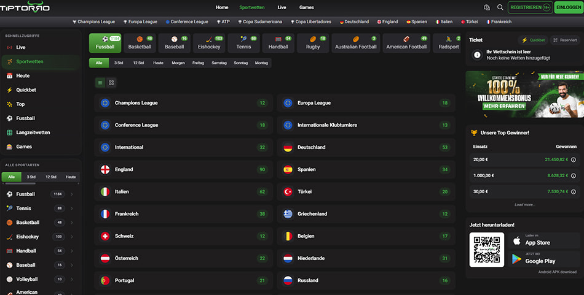Open the England league row
This screenshot has height=295, width=584.
coord(184,169)
